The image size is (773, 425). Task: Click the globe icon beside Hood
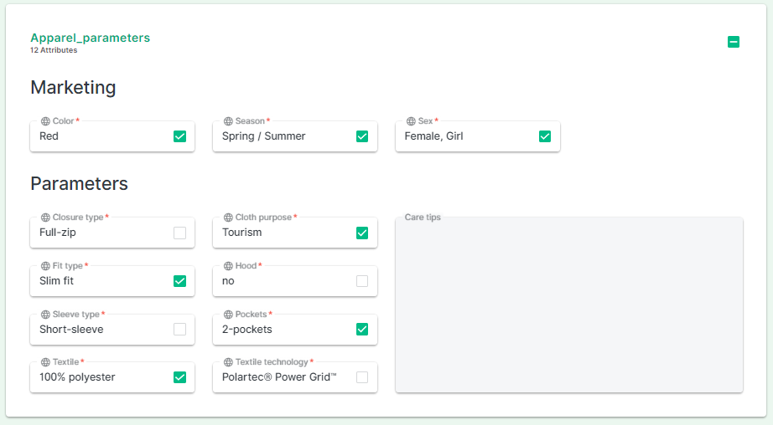228,266
